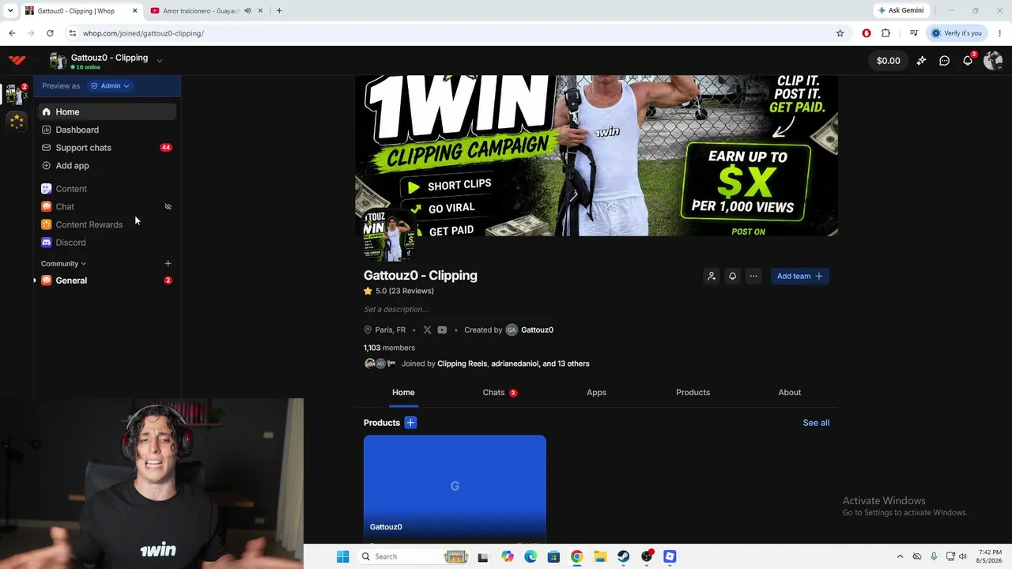Toggle visibility of the Chat app
The image size is (1012, 569).
168,207
